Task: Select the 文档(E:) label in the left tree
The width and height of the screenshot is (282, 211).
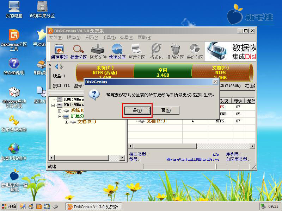Action: [87, 122]
